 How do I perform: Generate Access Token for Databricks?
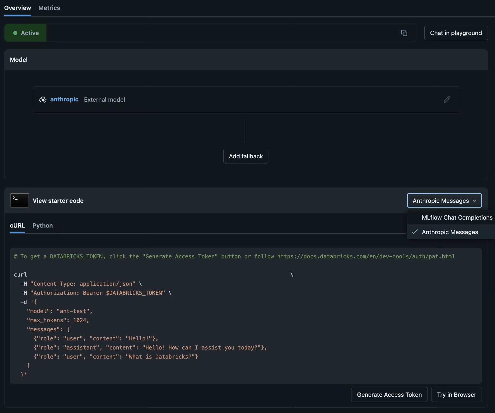tap(389, 394)
